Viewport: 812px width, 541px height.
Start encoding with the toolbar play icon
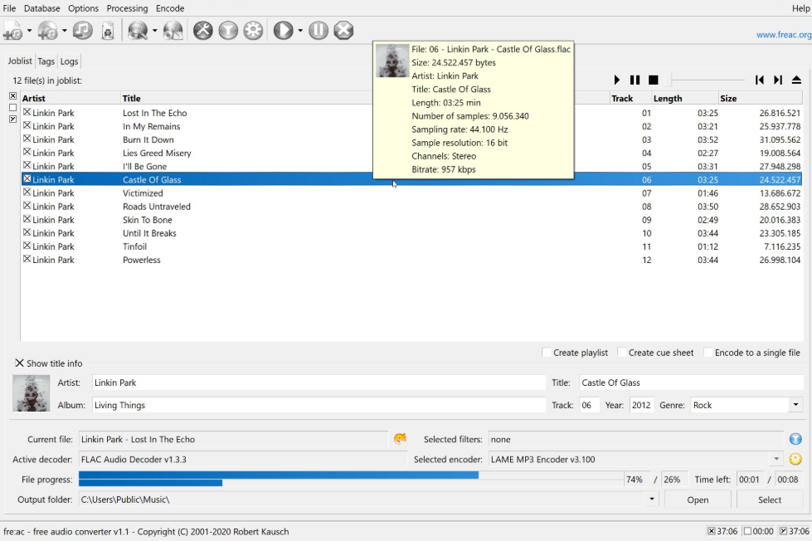point(283,31)
